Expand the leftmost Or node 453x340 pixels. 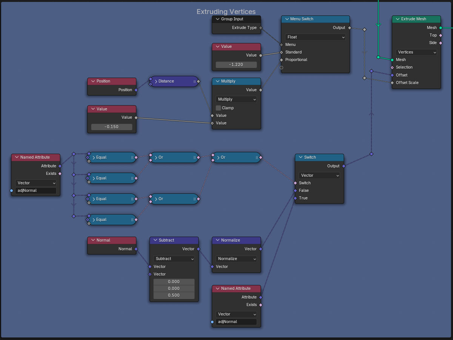(155, 157)
